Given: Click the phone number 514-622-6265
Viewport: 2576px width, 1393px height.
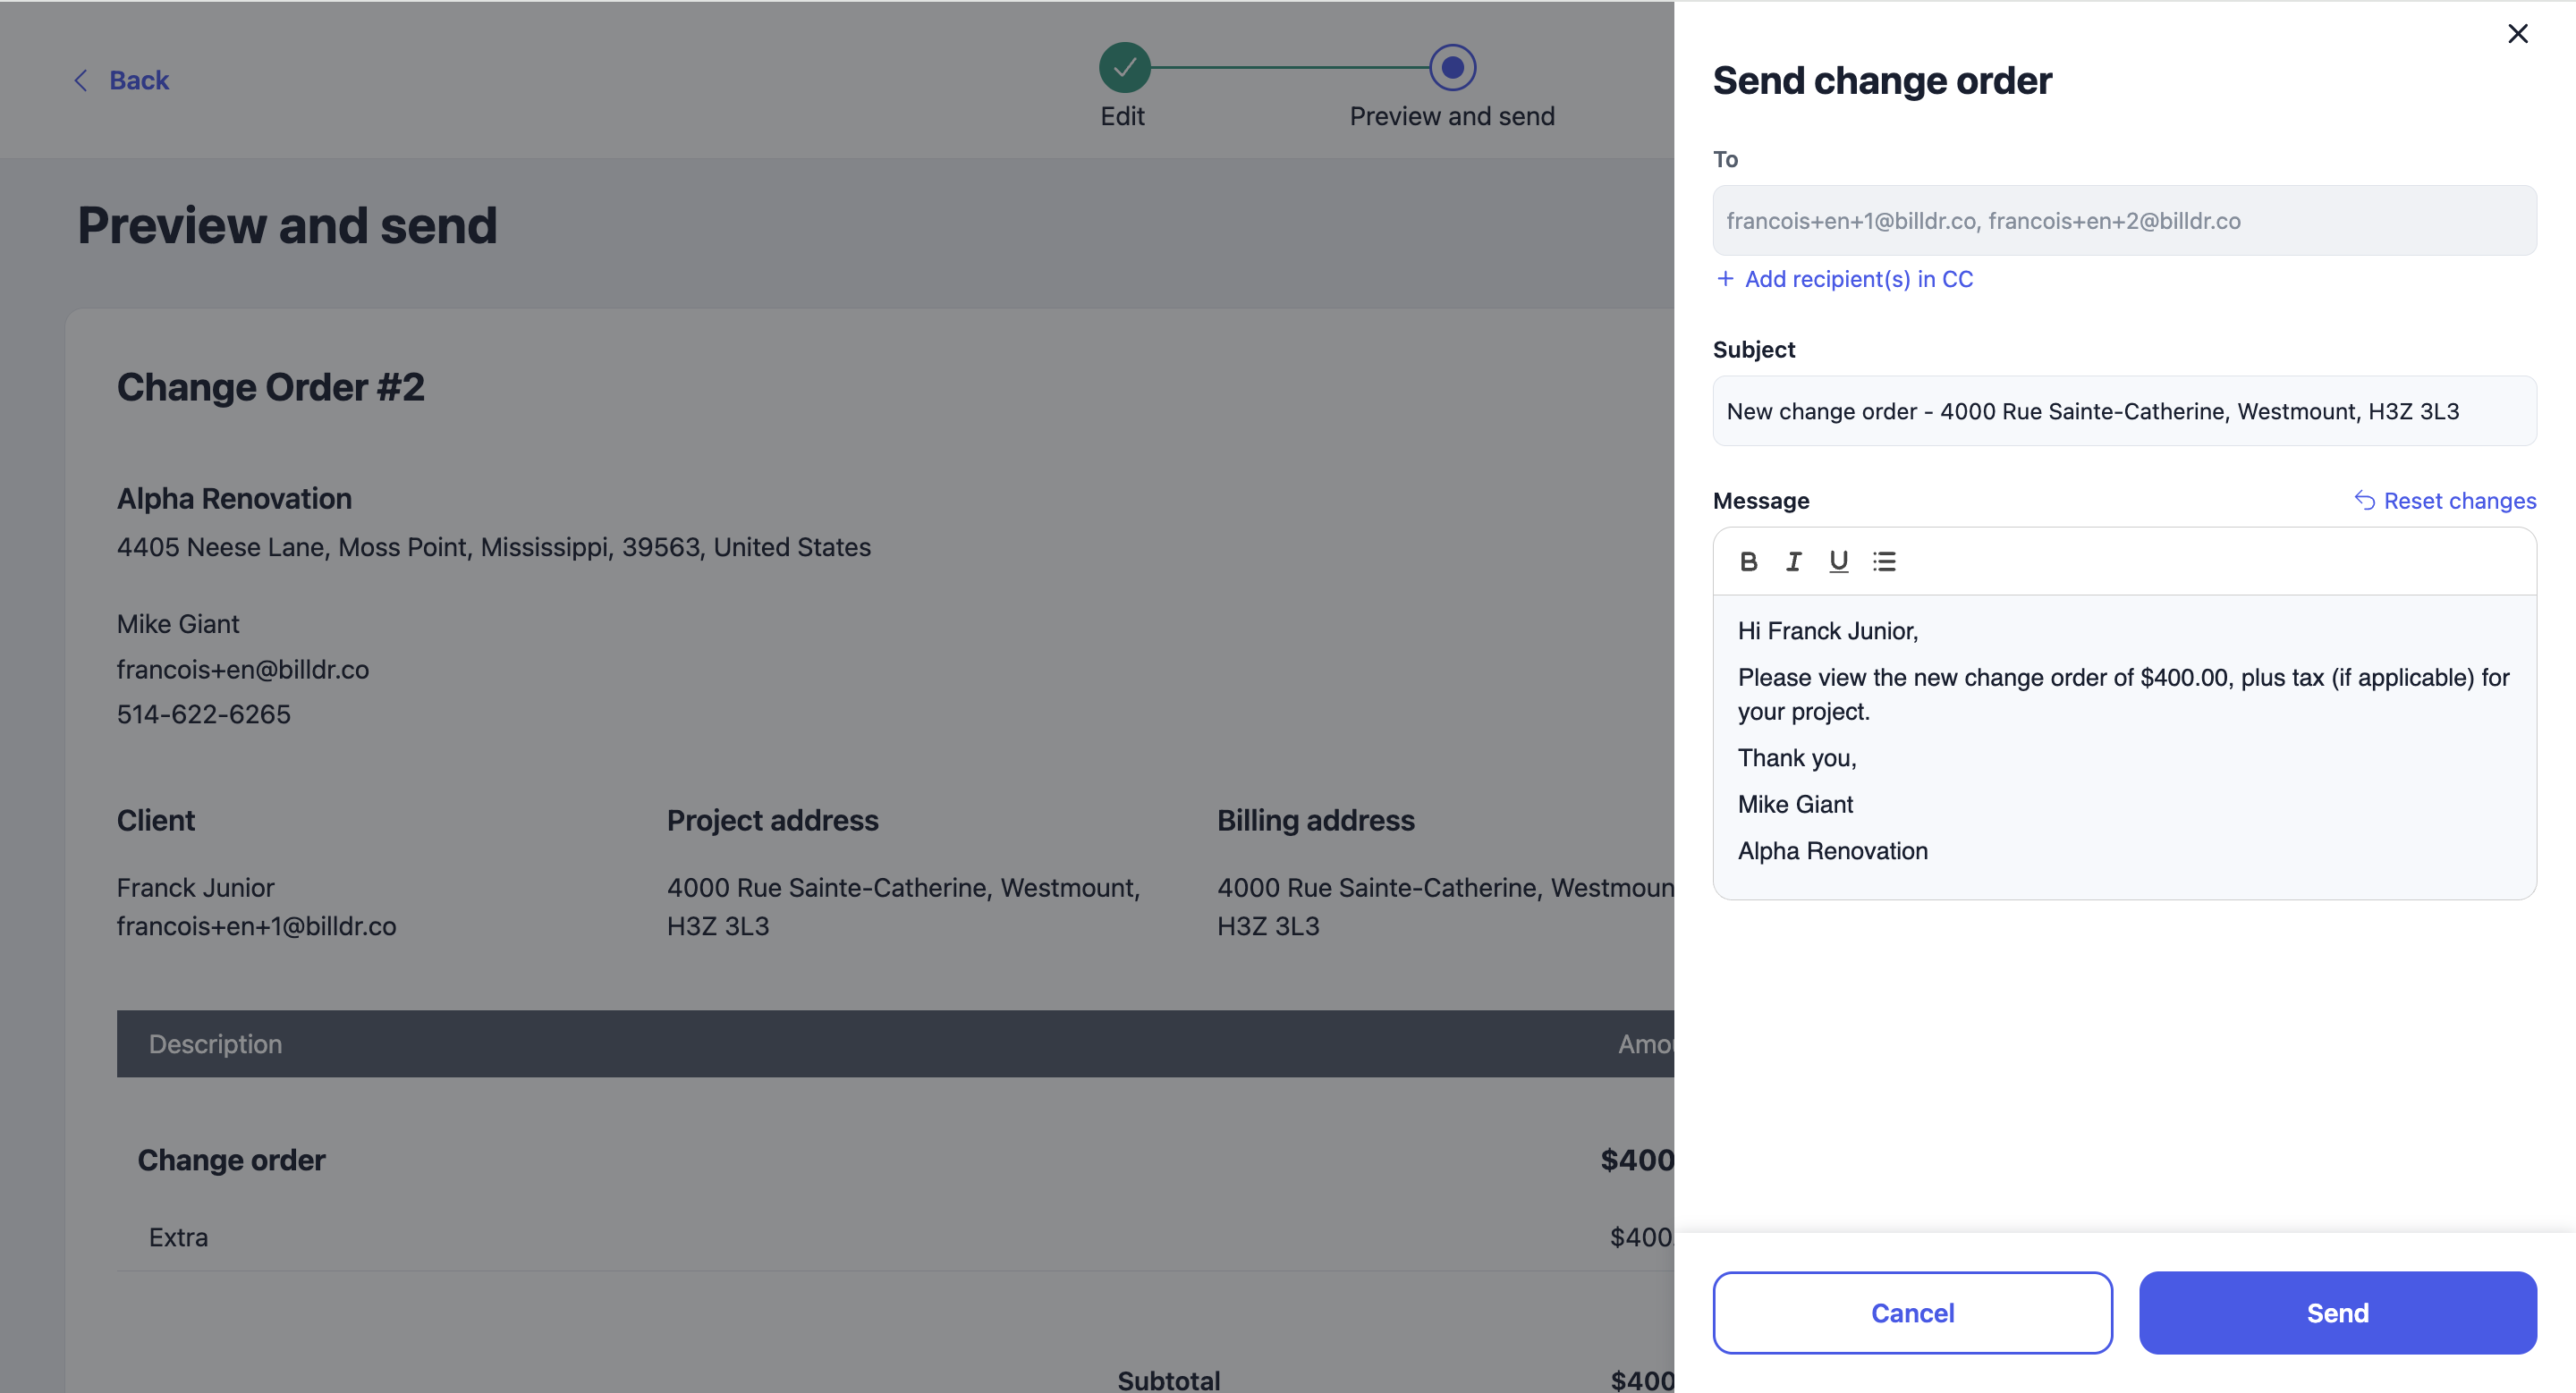Looking at the screenshot, I should point(204,714).
